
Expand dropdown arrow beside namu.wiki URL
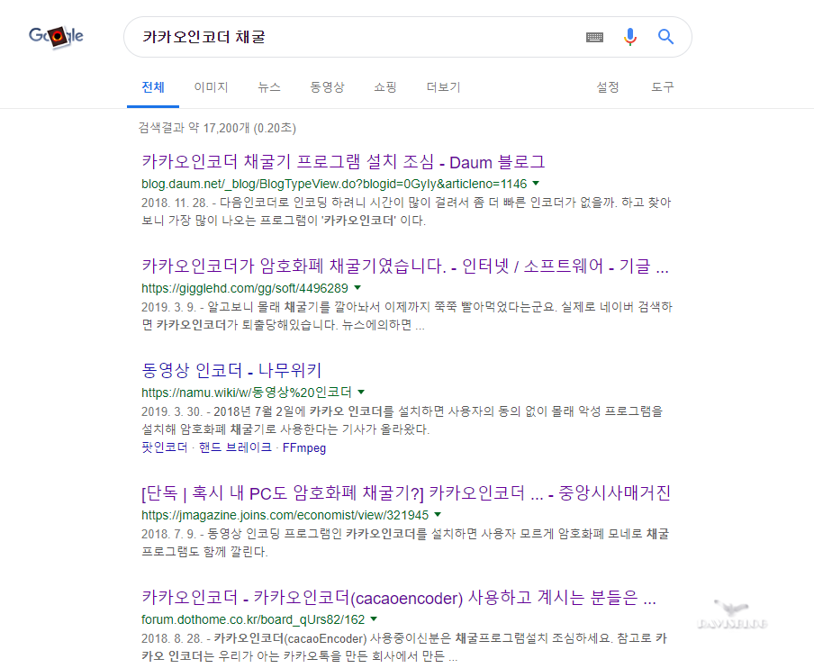point(361,392)
